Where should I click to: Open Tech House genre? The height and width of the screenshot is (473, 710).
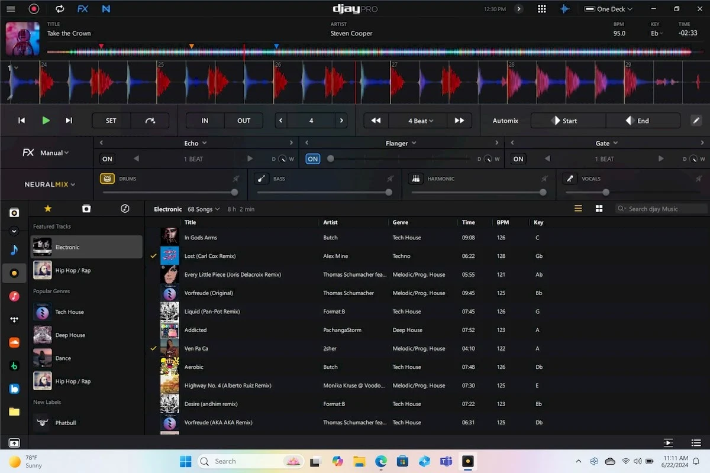[x=86, y=312]
